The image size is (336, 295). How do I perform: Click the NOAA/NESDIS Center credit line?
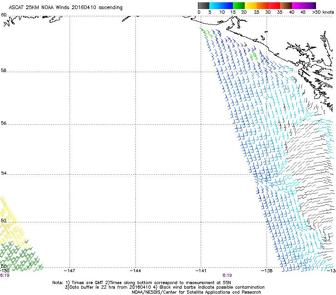[196, 292]
